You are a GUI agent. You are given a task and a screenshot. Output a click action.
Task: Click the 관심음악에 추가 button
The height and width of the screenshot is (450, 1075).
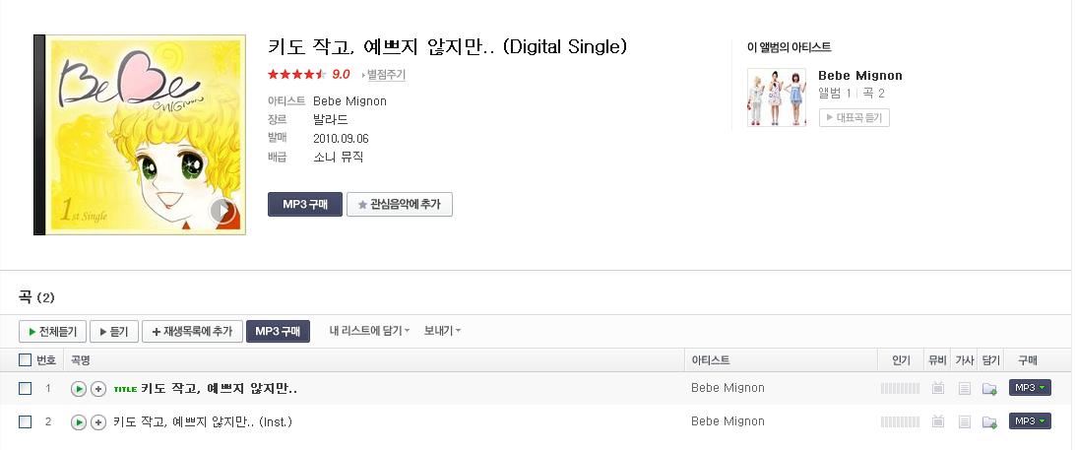[x=400, y=205]
